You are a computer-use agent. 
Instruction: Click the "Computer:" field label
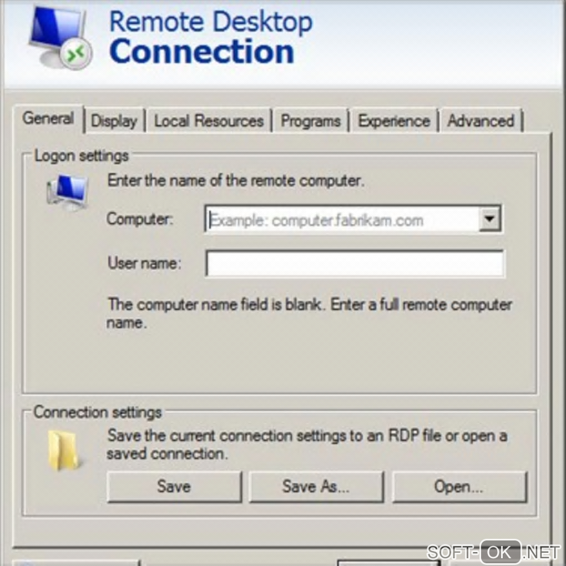click(x=140, y=219)
